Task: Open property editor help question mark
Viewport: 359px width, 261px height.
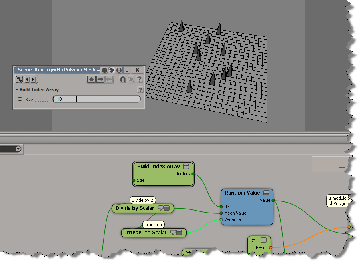Action: (139, 79)
